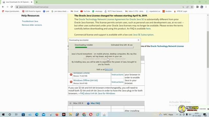Open the Gmail bookmark
The height and width of the screenshot is (117, 209).
point(74,11)
